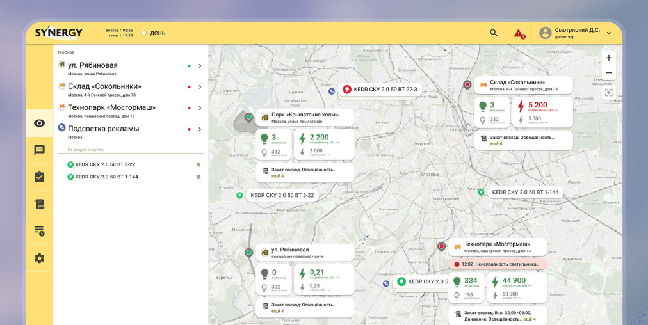Select KEDR СКУ 2.0 50 ВТ 3-22 in list

tap(105, 164)
